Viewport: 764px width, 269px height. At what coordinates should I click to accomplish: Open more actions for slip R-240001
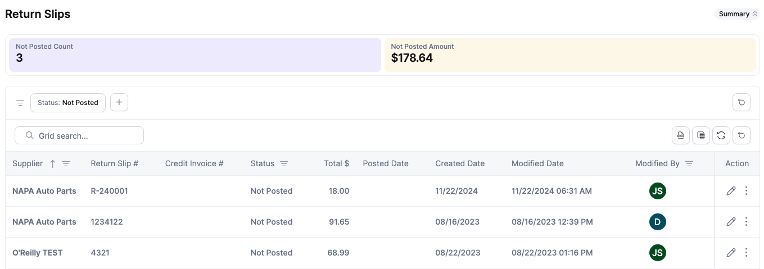coord(746,191)
